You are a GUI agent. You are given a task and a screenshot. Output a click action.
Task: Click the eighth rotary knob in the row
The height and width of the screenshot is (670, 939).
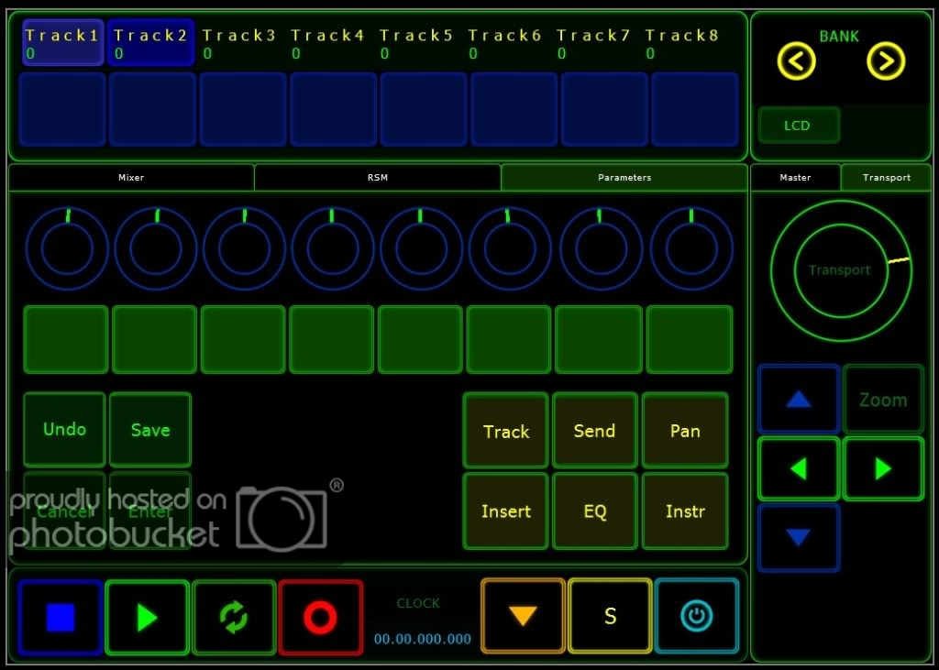691,248
